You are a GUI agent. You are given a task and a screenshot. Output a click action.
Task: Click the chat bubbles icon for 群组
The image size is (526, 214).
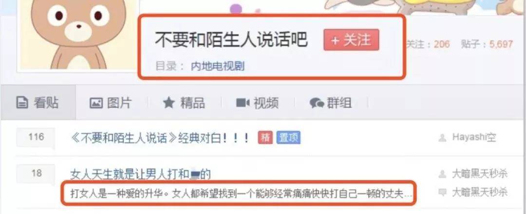(x=317, y=103)
